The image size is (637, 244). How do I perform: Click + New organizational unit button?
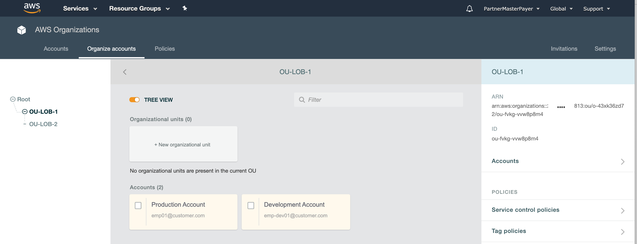[183, 144]
